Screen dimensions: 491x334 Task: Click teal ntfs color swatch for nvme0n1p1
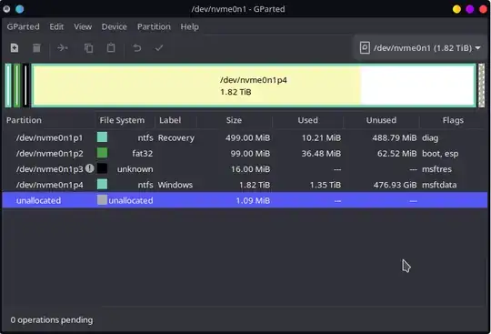(x=102, y=137)
